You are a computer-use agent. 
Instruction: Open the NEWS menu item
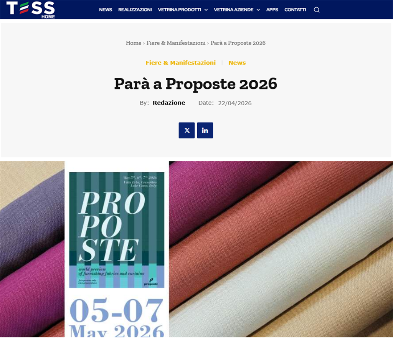pyautogui.click(x=106, y=10)
